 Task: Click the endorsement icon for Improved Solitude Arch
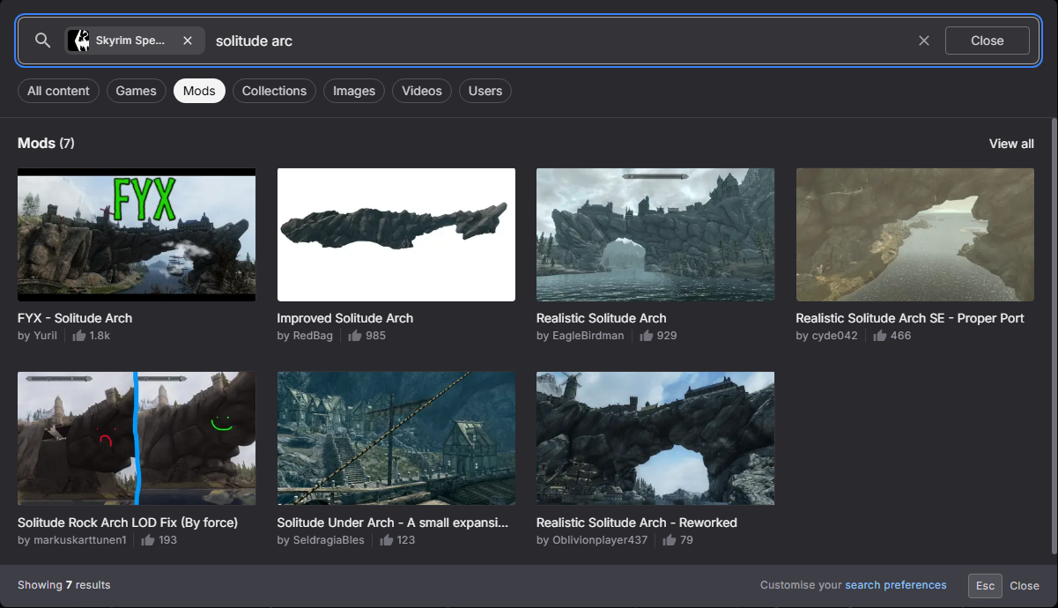[354, 336]
